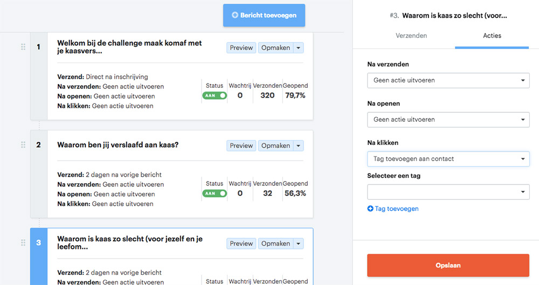Image resolution: width=539 pixels, height=285 pixels.
Task: Click drag handle icon of message 2
Action: [23, 145]
